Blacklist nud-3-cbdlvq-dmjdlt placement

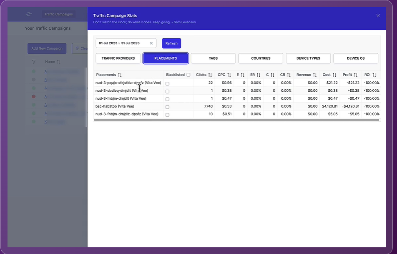(x=167, y=91)
